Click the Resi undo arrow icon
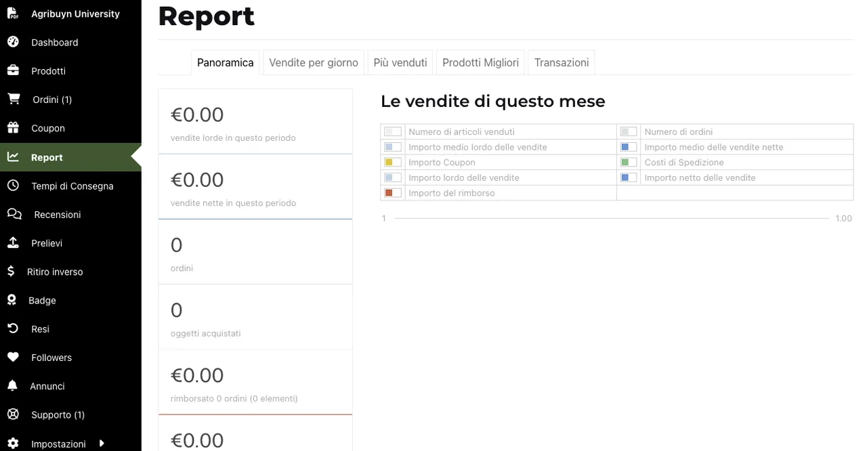 [x=13, y=328]
